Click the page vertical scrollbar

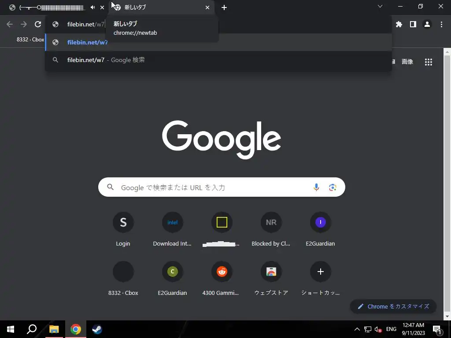[447, 184]
